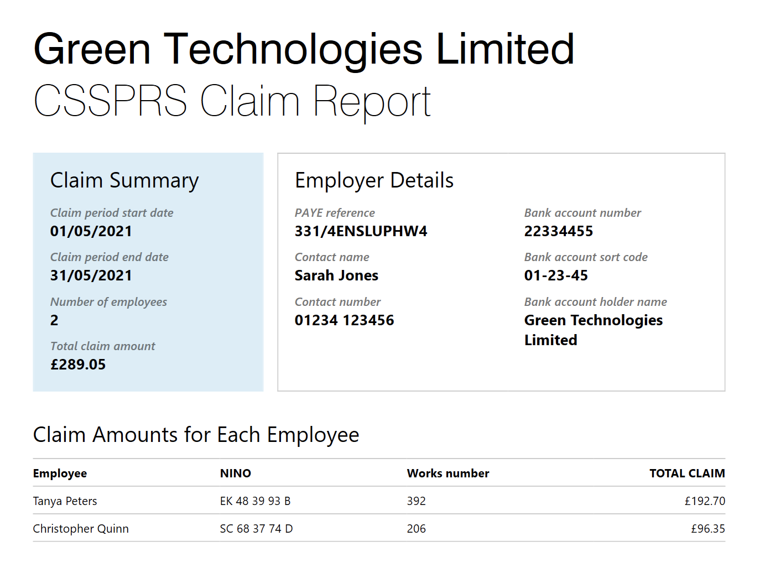Click the 'Claim period start date' label
760x583 pixels.
click(x=112, y=213)
